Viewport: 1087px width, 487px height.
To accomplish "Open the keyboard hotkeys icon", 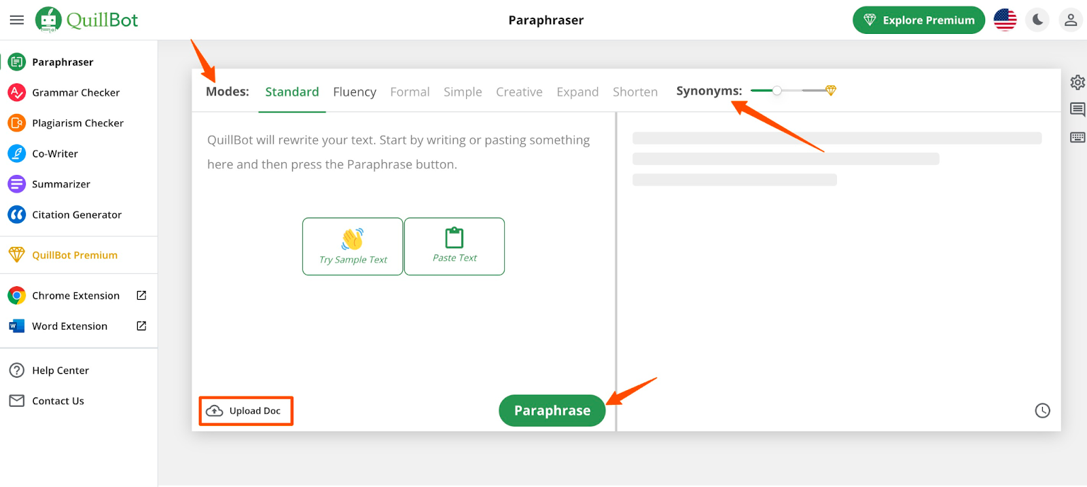I will pyautogui.click(x=1077, y=137).
